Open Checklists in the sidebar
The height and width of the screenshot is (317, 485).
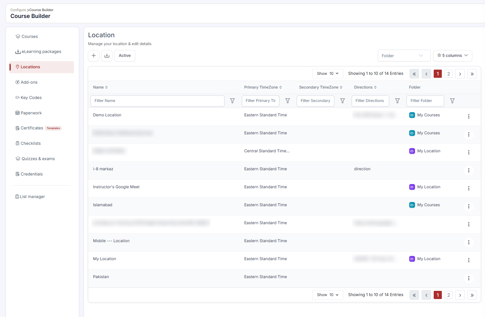42,143
